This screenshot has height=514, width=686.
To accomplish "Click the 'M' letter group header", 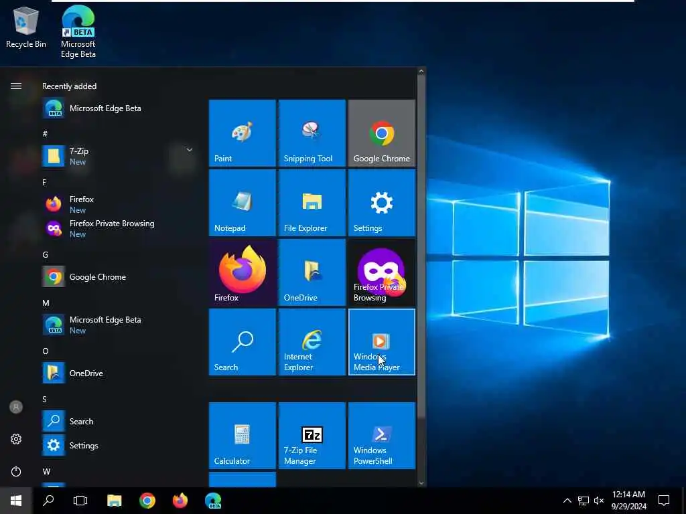I will coord(46,303).
